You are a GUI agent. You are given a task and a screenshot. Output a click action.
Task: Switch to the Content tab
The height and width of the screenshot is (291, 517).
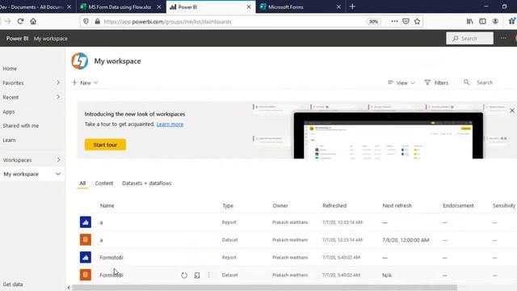(104, 183)
